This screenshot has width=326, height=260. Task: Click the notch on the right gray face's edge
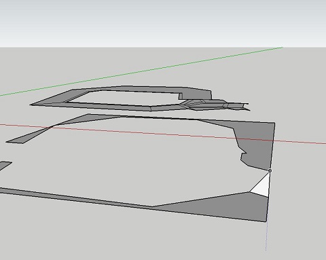tap(243, 153)
